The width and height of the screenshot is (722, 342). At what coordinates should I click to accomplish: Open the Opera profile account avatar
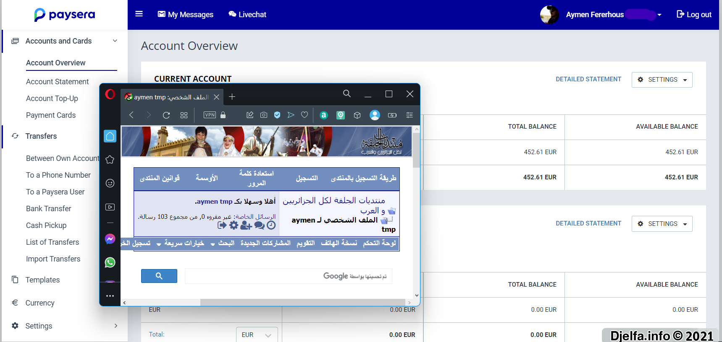(375, 115)
